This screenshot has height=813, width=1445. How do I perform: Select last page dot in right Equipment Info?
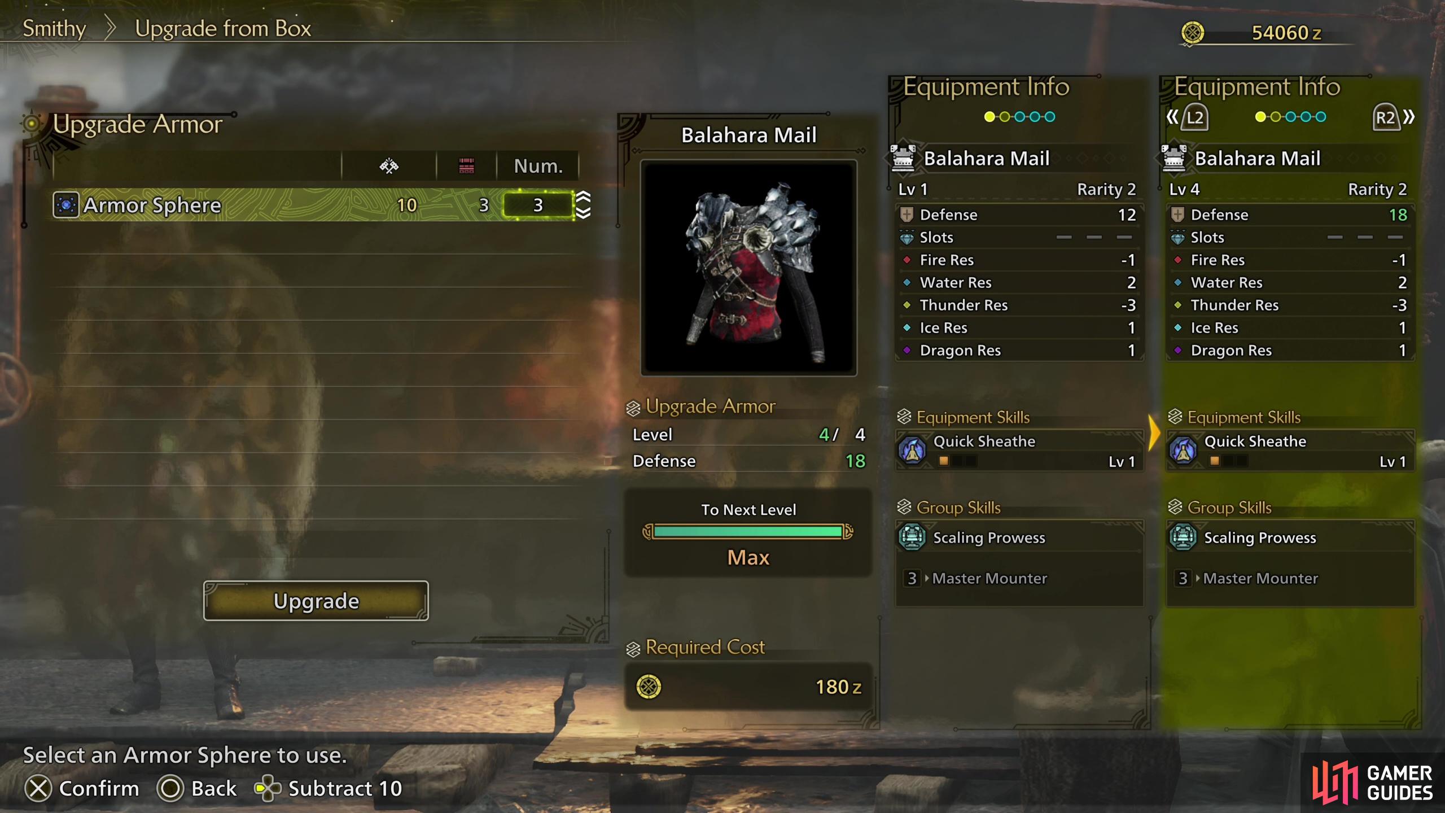click(1321, 117)
